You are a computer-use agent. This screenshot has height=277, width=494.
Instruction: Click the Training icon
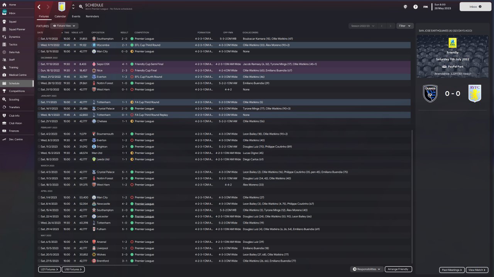(x=4, y=67)
